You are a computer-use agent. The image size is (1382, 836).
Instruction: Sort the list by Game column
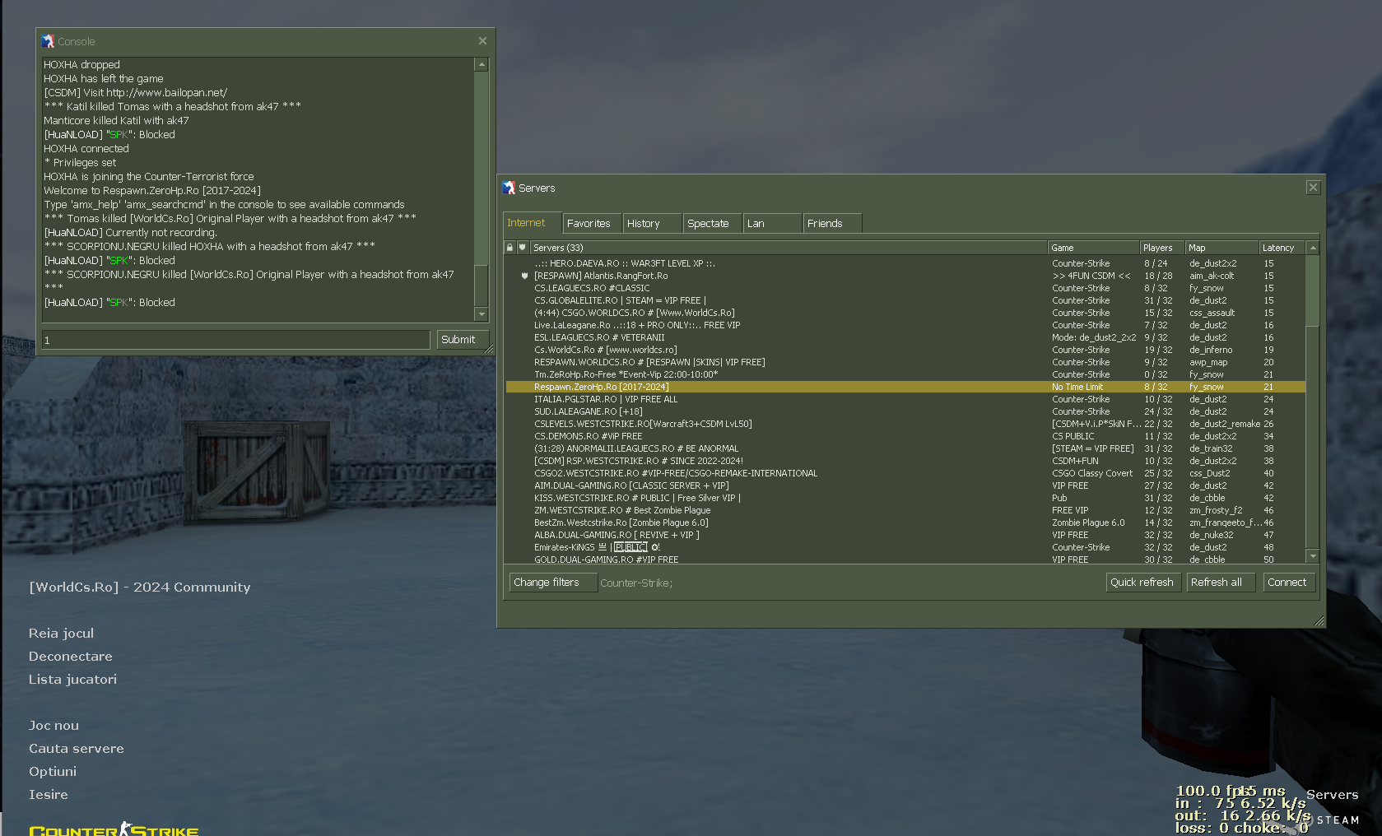[1094, 248]
